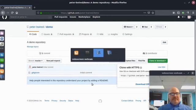
Task: Open the plus create-new dropdown
Action: (x=183, y=17)
